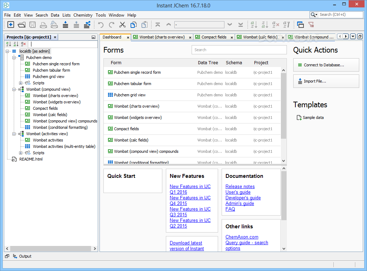Click the record number field in toolbar
Screen dimensions: 367x271
tap(199, 25)
